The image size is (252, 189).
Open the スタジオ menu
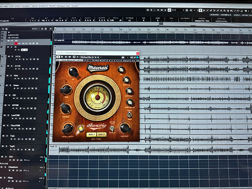point(34,6)
